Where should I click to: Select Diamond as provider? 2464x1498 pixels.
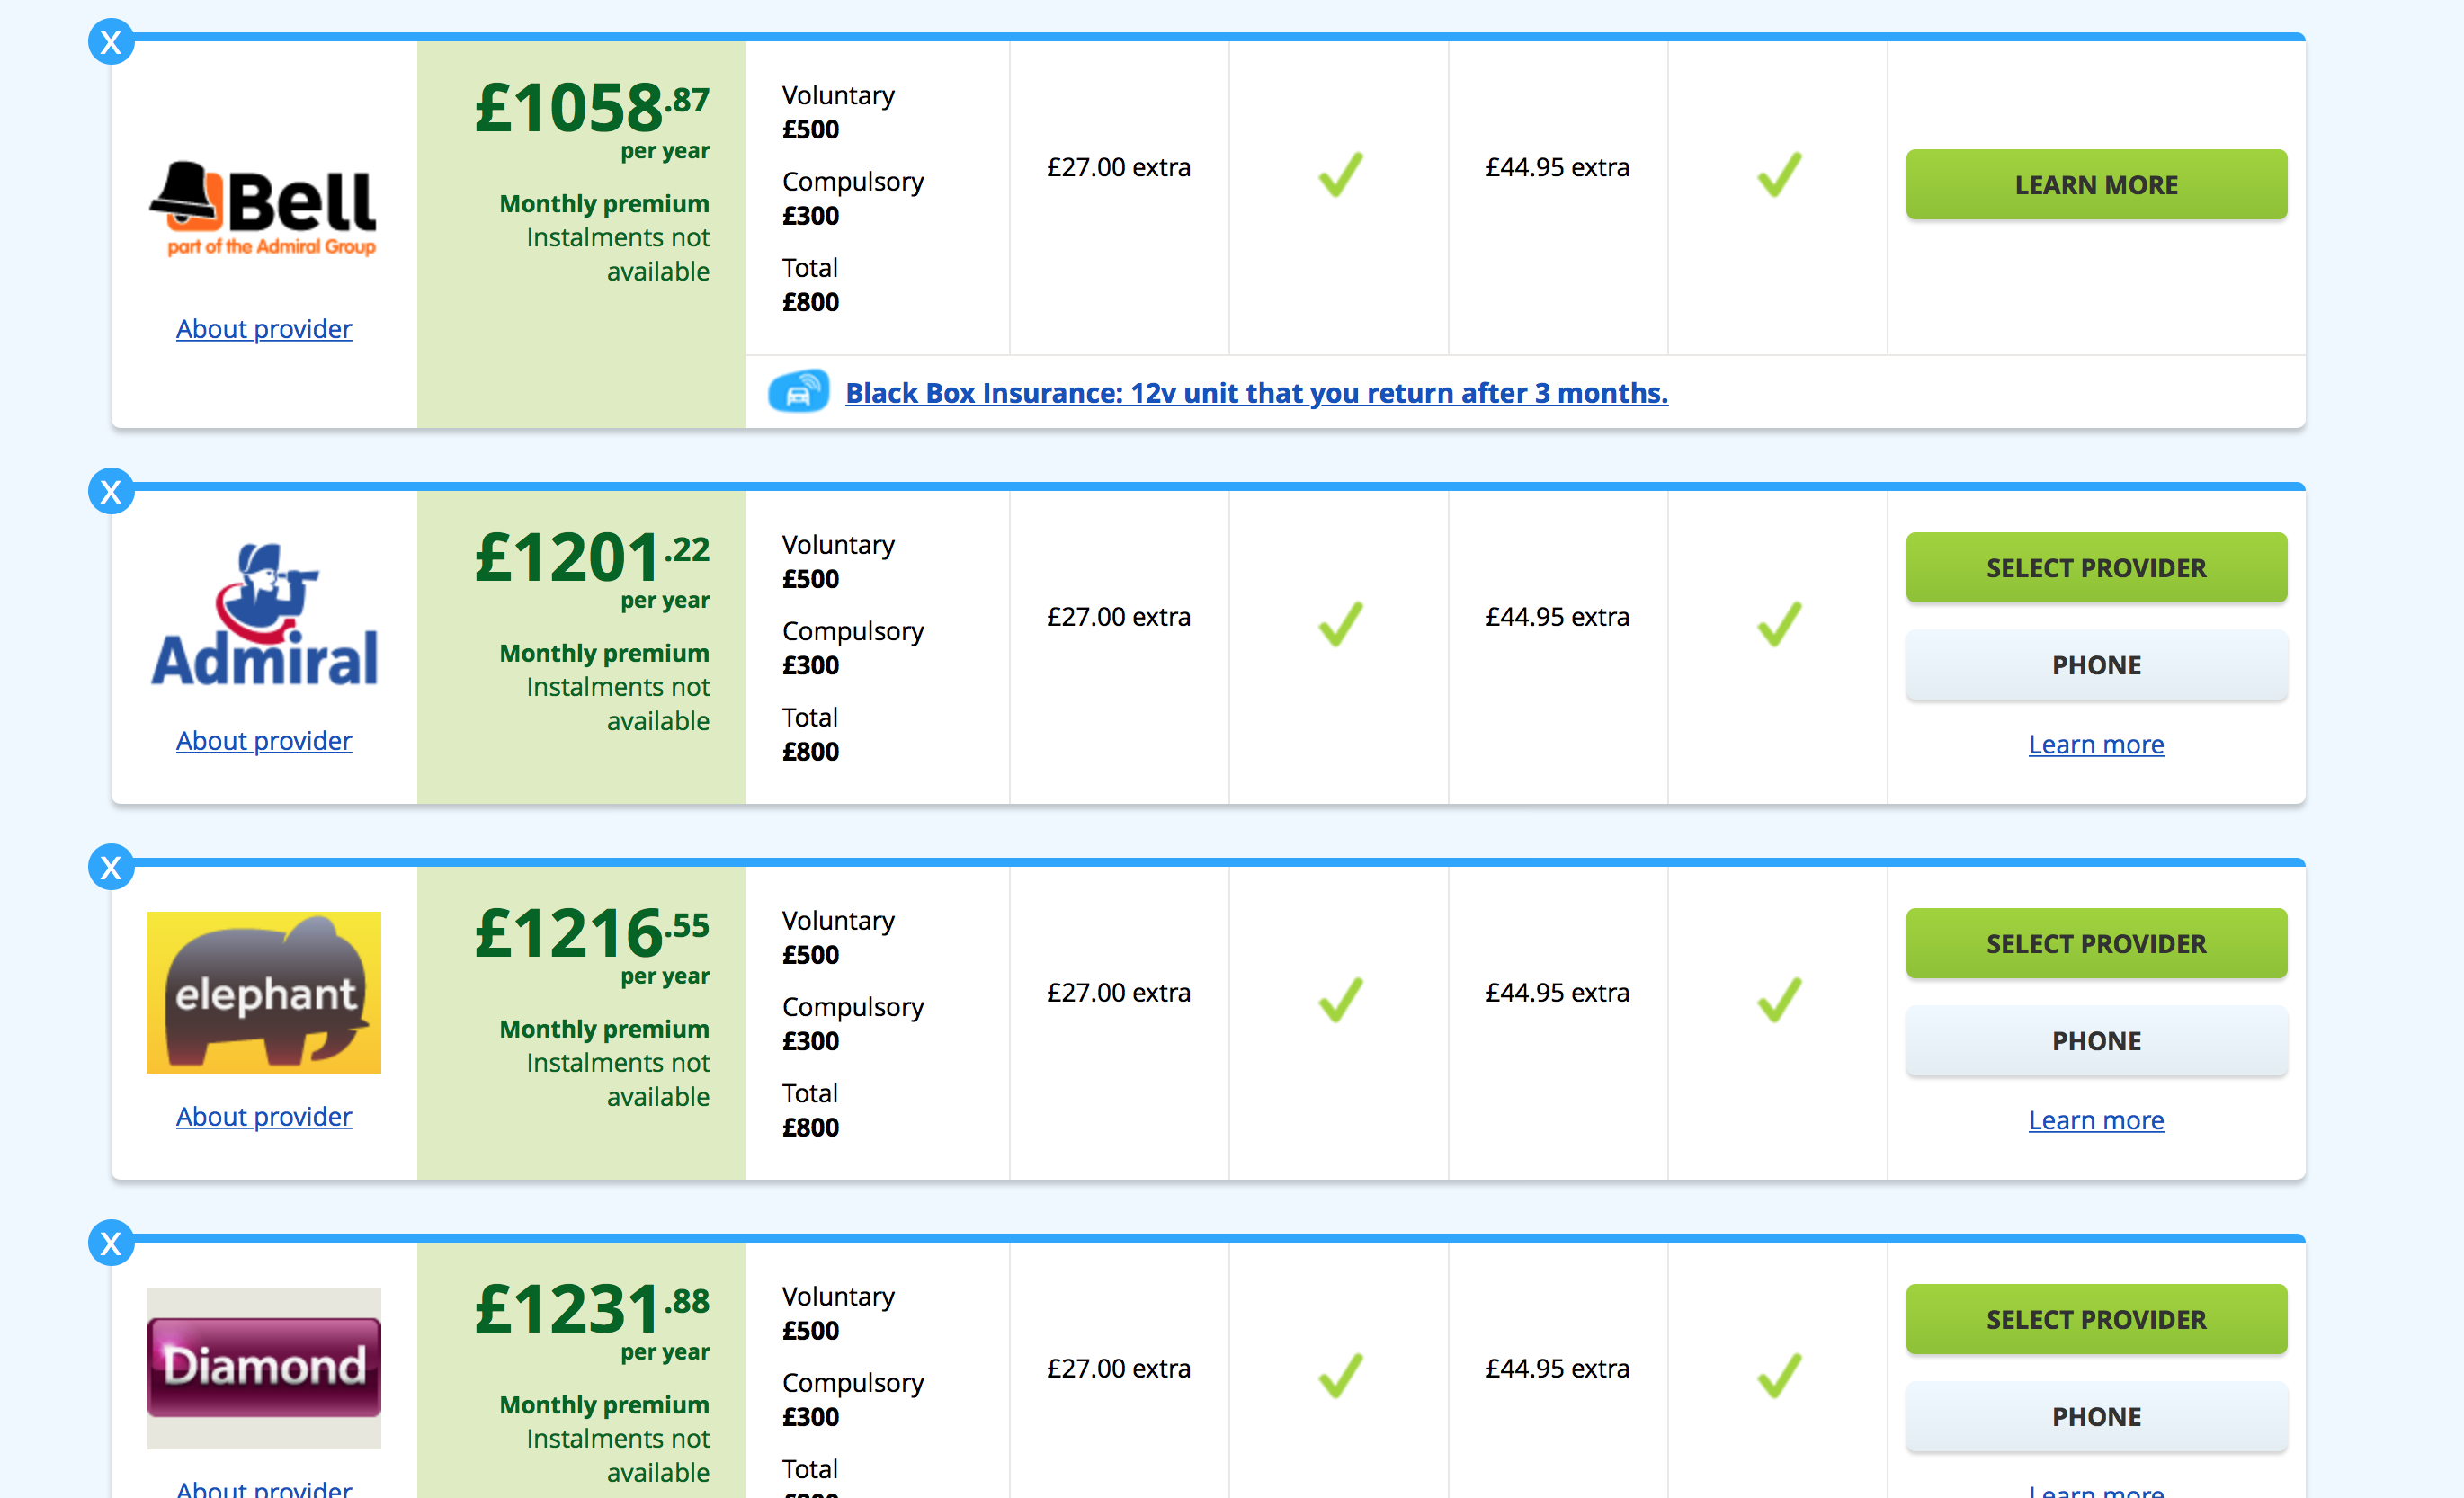point(2095,1320)
